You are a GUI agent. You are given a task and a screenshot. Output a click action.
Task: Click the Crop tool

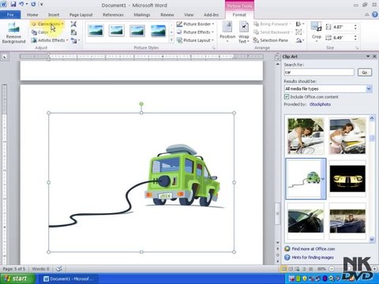(x=316, y=32)
